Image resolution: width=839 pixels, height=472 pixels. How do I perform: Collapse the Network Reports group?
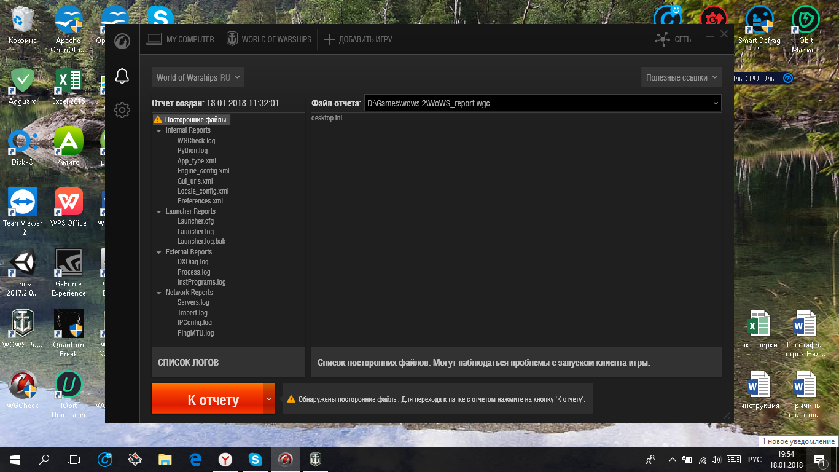(159, 293)
